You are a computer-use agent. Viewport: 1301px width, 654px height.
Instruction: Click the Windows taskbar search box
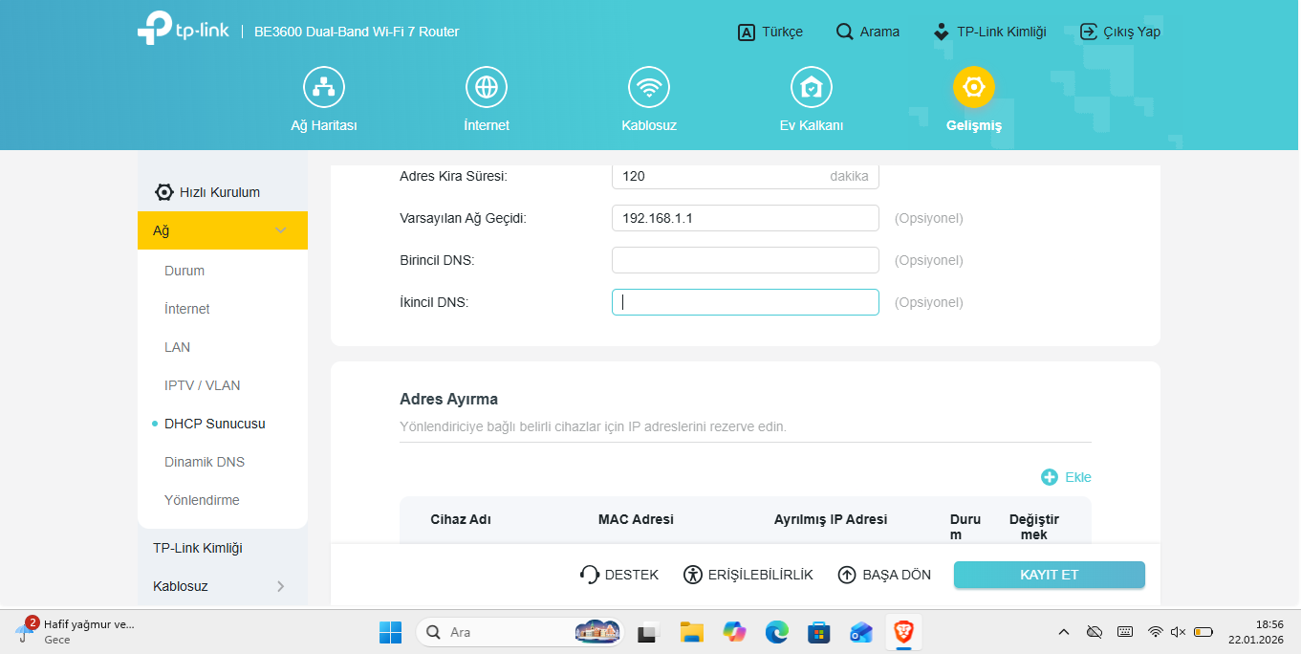coord(521,632)
